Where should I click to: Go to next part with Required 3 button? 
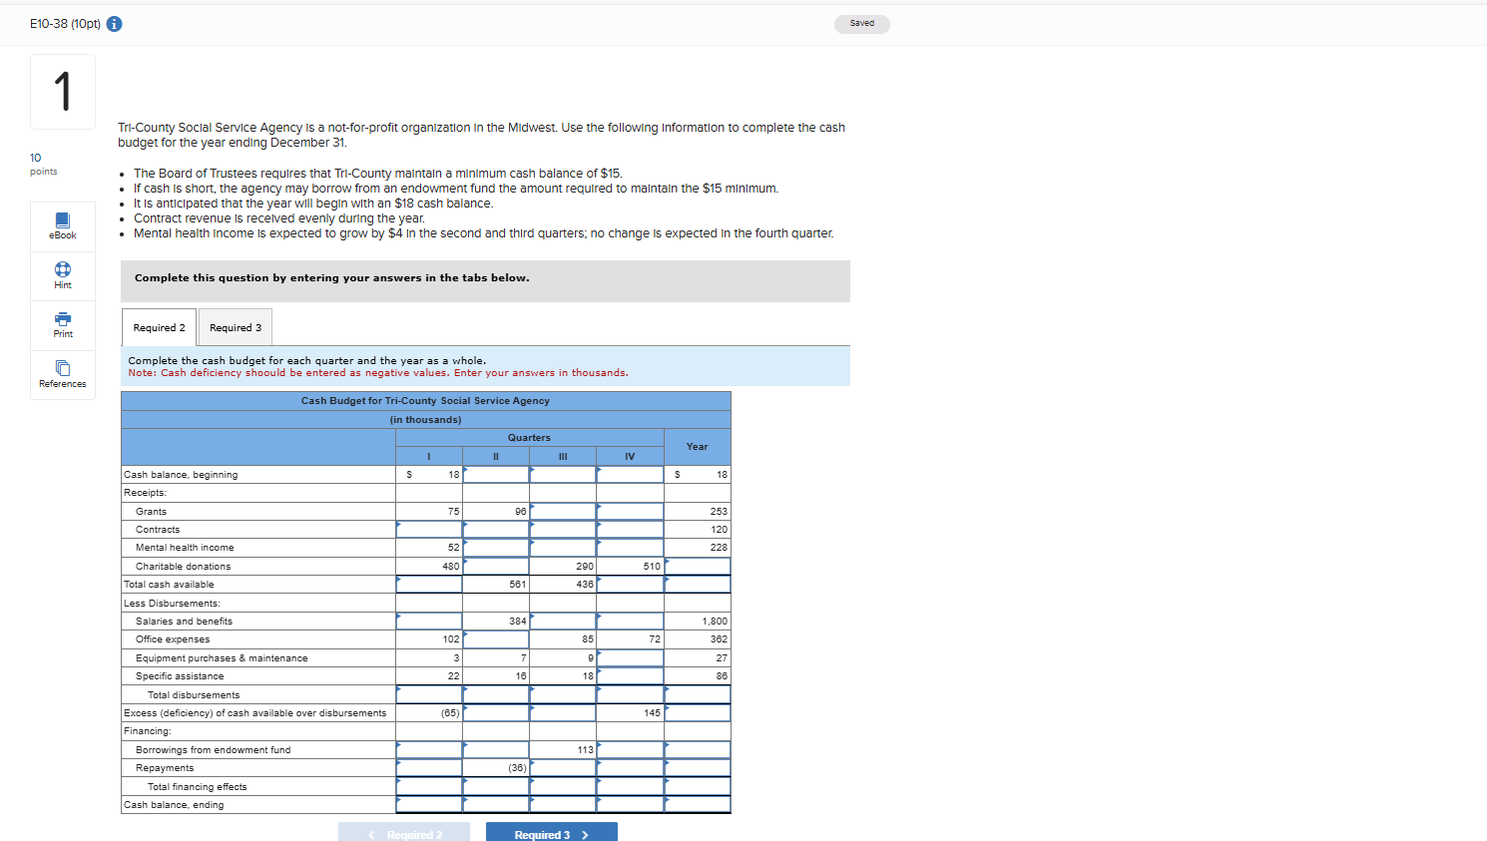(552, 834)
